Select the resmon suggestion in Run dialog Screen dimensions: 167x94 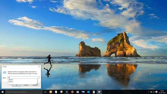[23, 82]
